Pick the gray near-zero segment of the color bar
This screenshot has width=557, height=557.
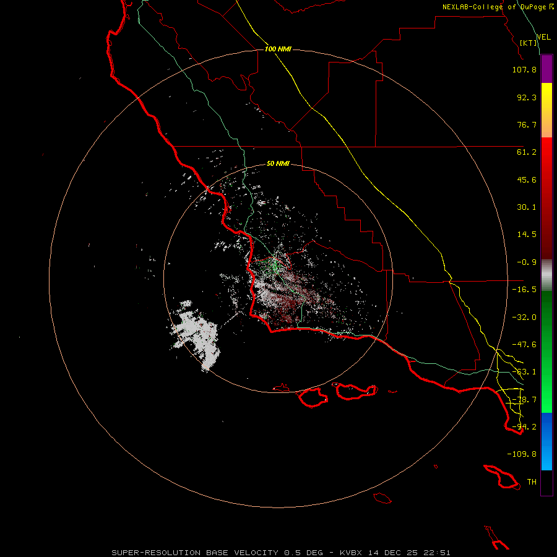pyautogui.click(x=546, y=275)
